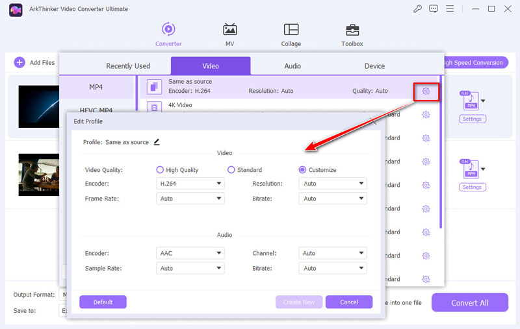The image size is (520, 329).
Task: Switch to the Recently Used tab
Action: pos(128,66)
